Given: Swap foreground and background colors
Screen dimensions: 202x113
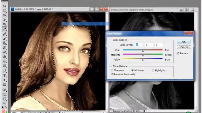Looking at the screenshot, I should (x=6, y=107).
